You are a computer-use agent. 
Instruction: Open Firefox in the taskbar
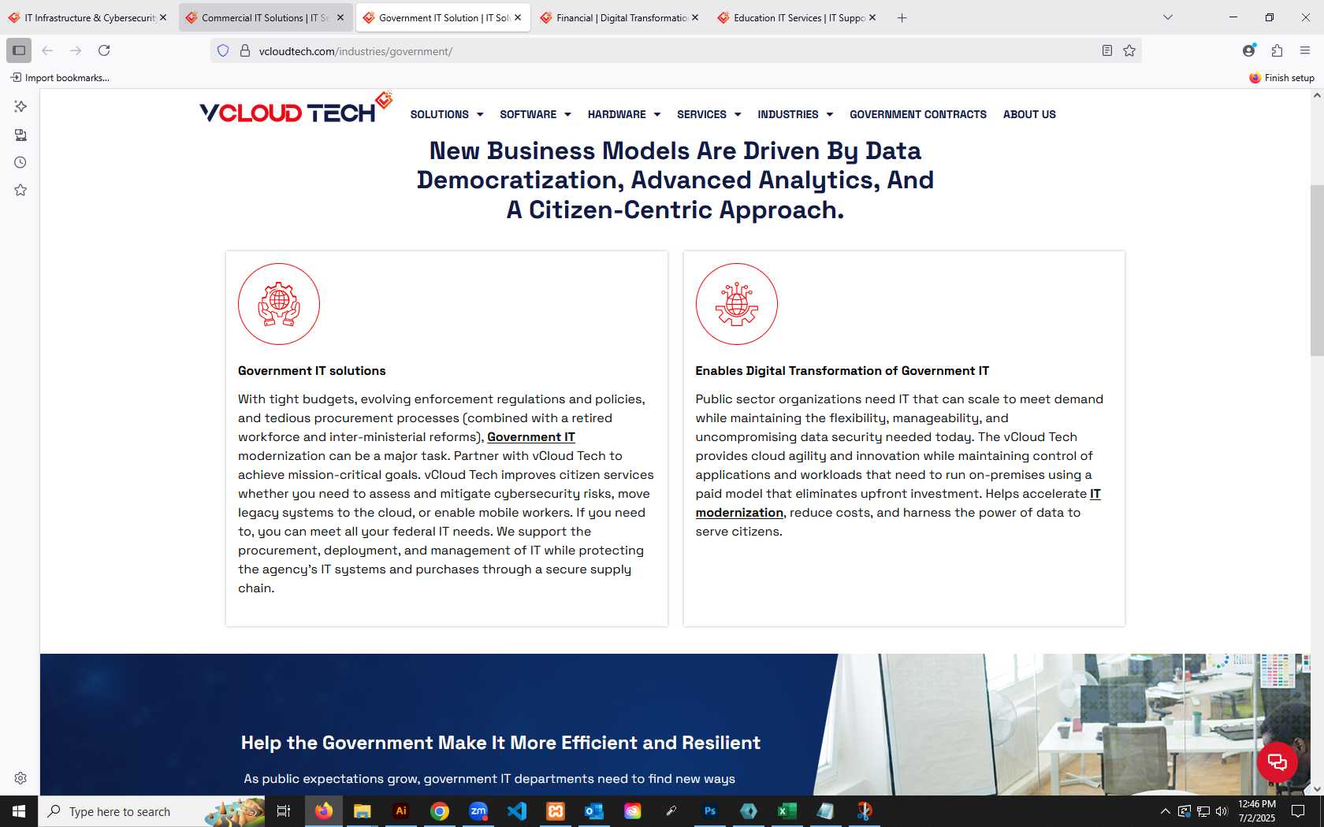[x=324, y=811]
